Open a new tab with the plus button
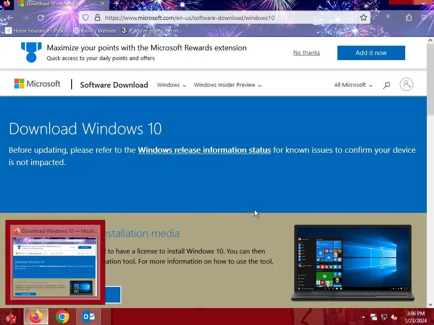The height and width of the screenshot is (325, 434). tap(116, 3)
